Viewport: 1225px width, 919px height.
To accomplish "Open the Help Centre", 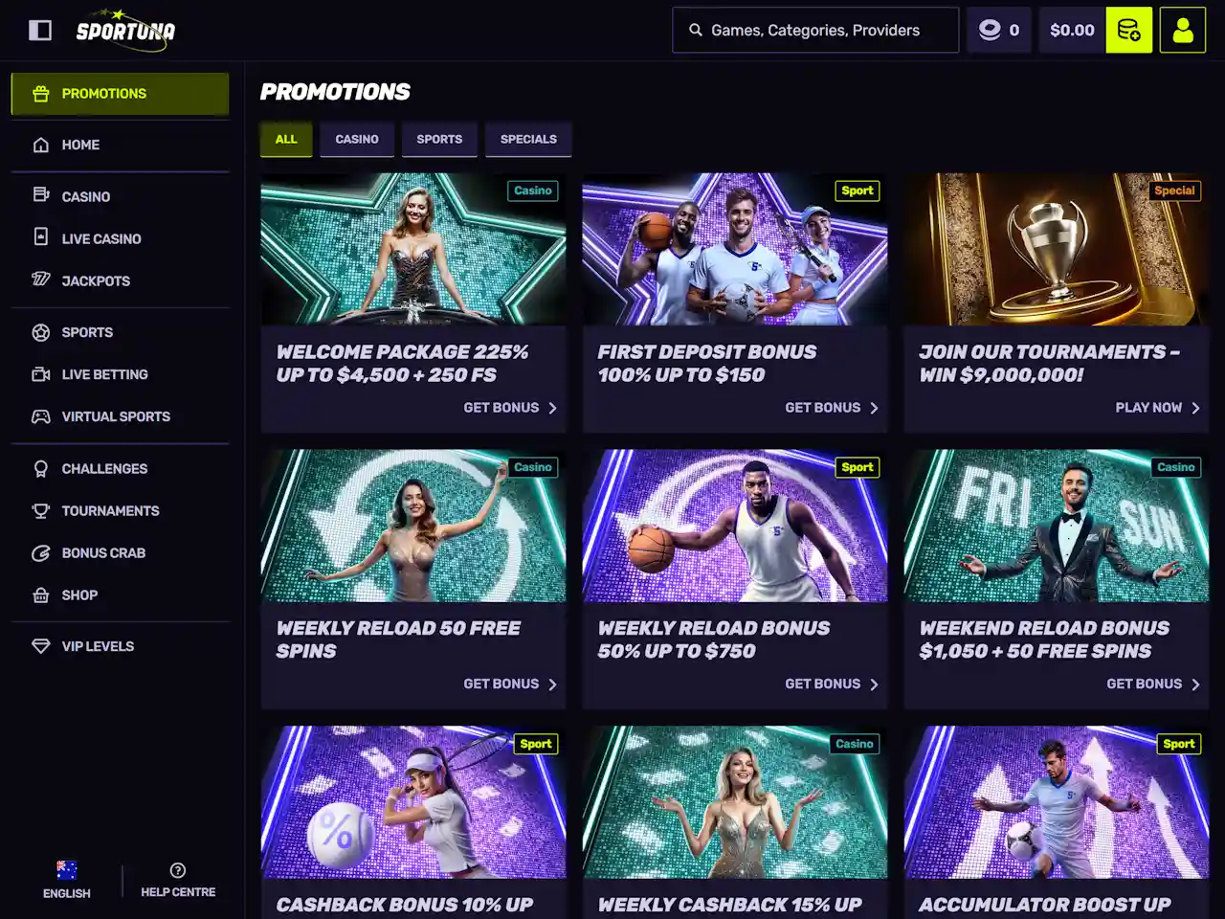I will tap(178, 880).
